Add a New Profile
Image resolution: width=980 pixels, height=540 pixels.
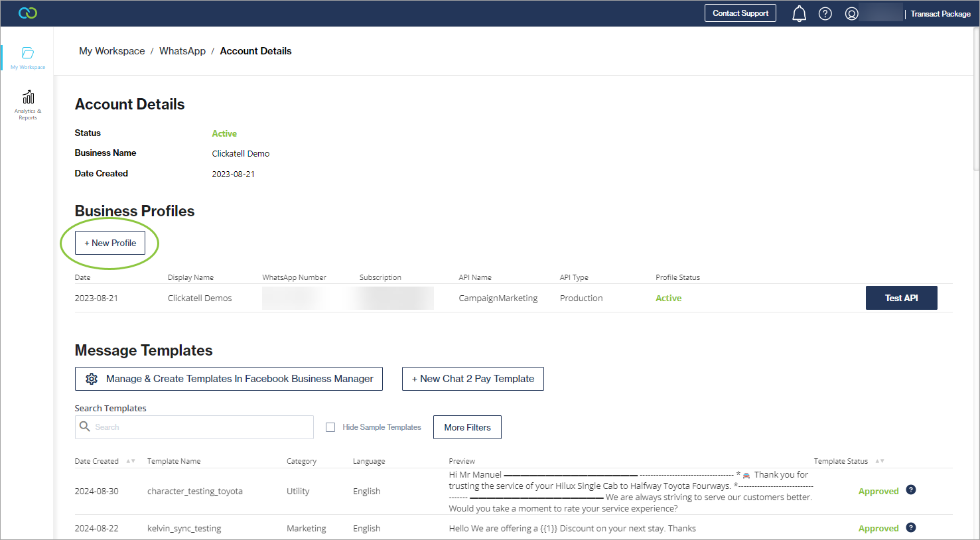pyautogui.click(x=110, y=243)
